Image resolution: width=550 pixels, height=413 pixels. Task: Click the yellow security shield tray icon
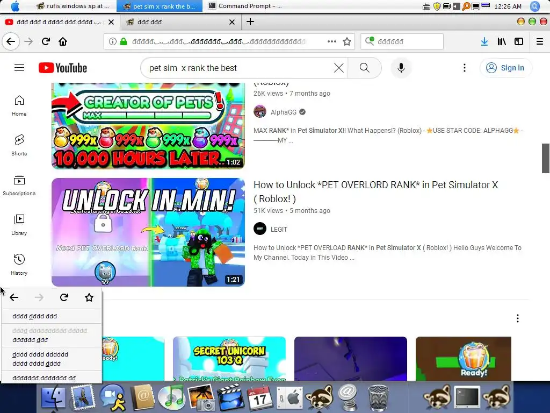tap(437, 6)
